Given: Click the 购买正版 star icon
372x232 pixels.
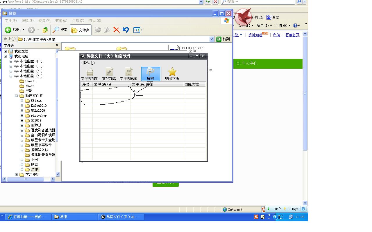Looking at the screenshot, I should pos(172,71).
